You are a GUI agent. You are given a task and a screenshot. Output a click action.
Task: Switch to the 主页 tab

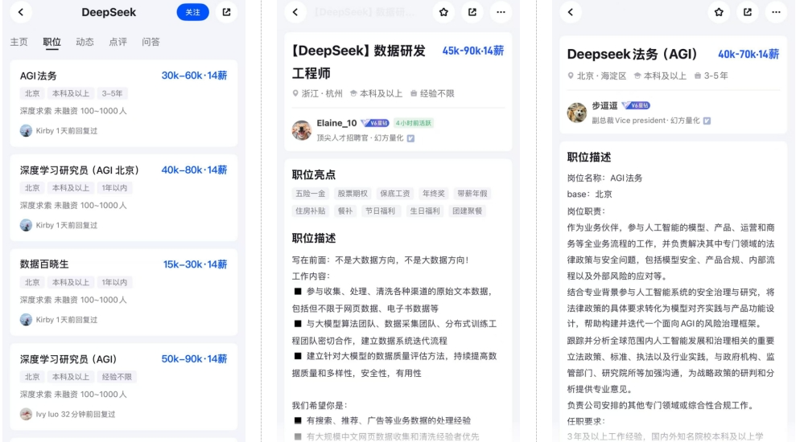coord(19,42)
